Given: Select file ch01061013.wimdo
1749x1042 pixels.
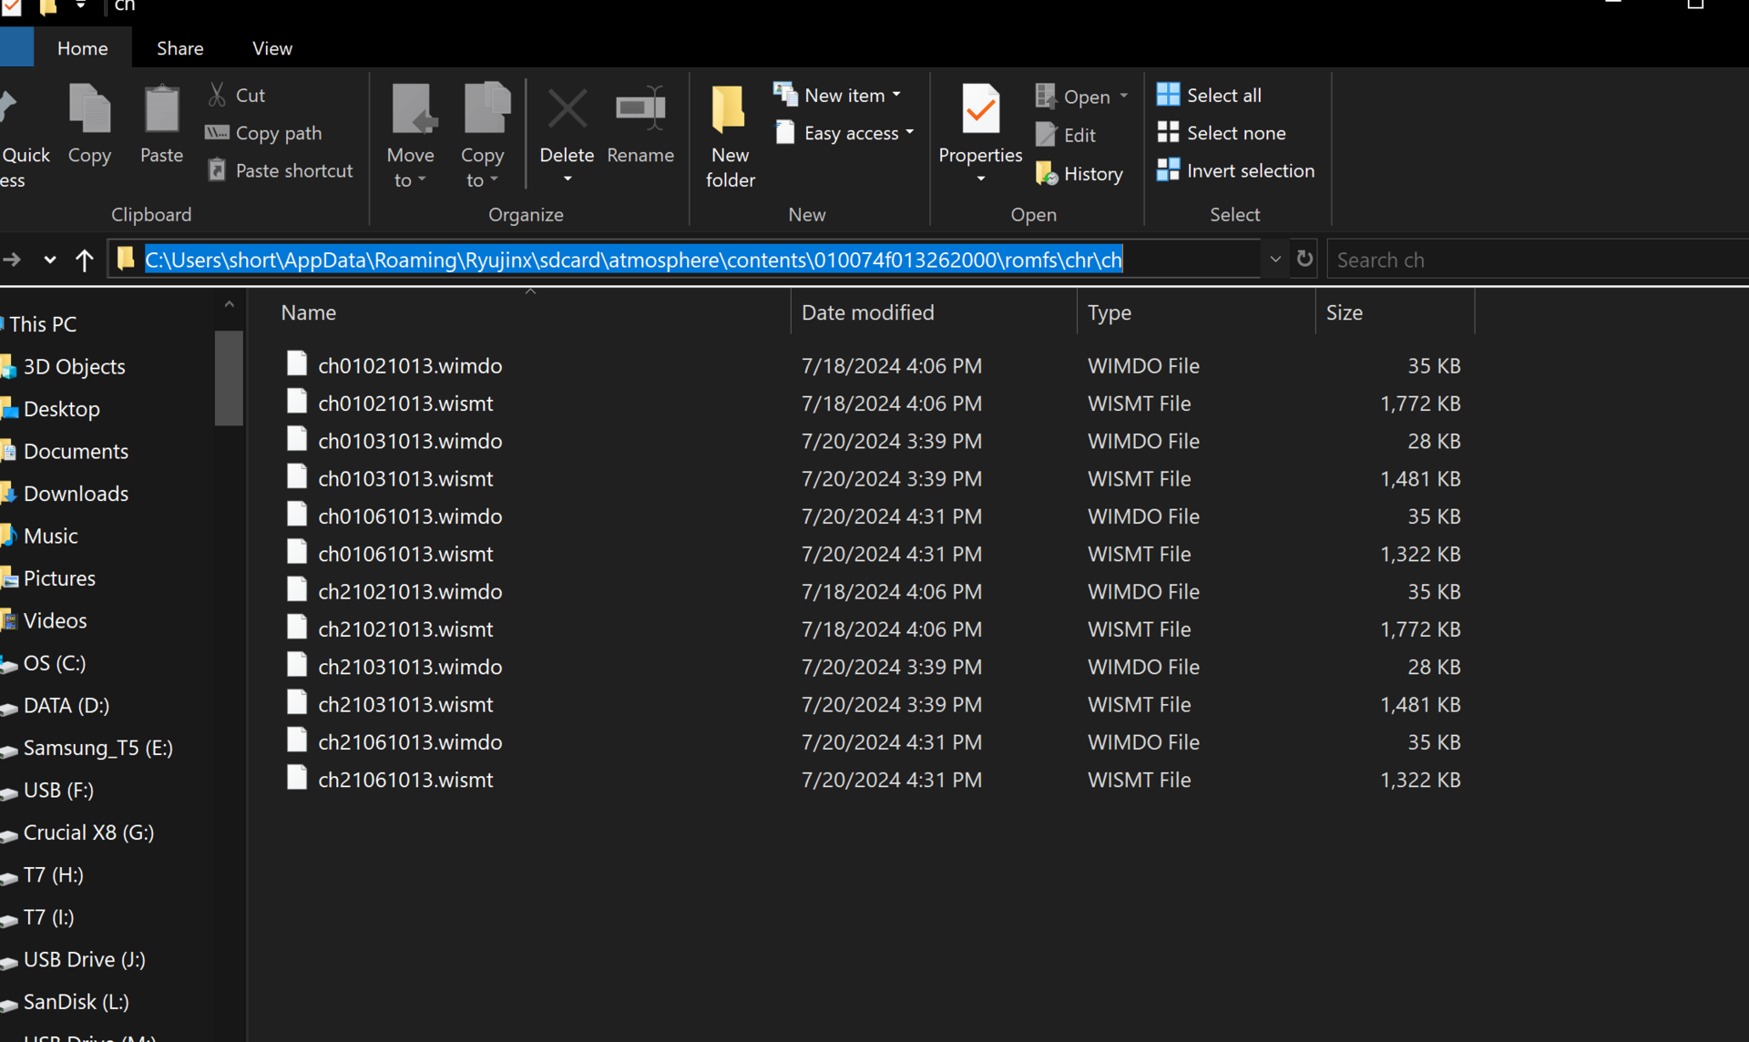Looking at the screenshot, I should click(x=410, y=516).
